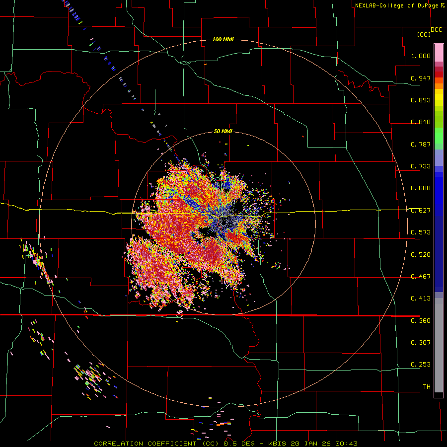Select the 0.840 legend value
Image resolution: width=447 pixels, height=447 pixels.
421,122
